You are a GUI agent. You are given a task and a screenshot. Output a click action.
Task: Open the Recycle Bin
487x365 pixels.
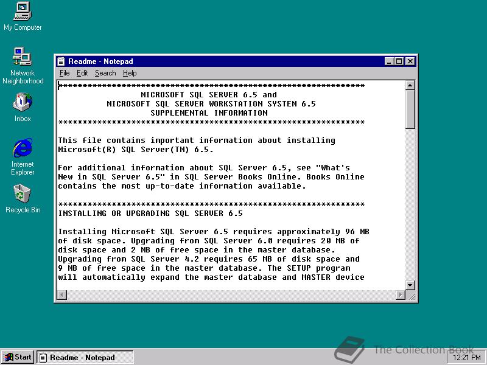23,199
